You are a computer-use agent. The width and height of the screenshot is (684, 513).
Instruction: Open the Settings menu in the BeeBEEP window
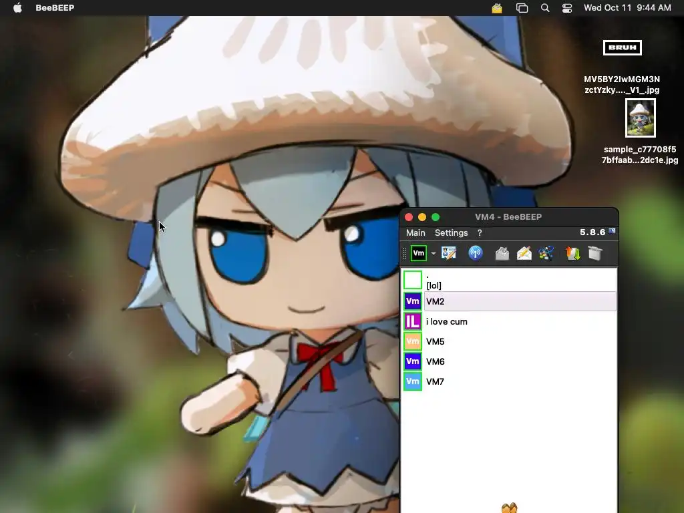[x=451, y=233]
